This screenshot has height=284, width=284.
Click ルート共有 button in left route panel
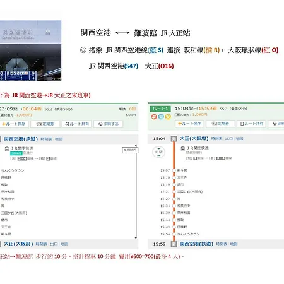77,124
